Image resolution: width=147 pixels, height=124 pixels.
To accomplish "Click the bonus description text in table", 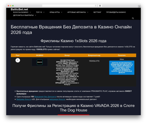I will tap(67, 72).
